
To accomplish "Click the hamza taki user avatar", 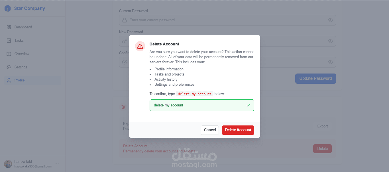I will pos(8,164).
